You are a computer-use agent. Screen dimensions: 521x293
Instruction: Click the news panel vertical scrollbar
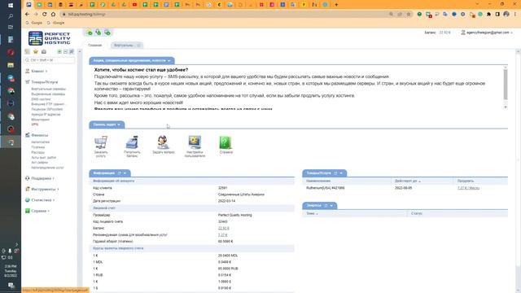[x=506, y=85]
